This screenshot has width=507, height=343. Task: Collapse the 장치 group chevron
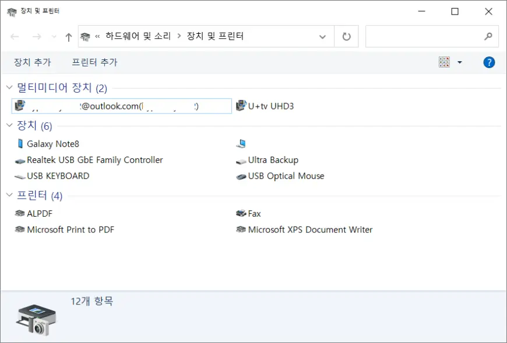9,126
